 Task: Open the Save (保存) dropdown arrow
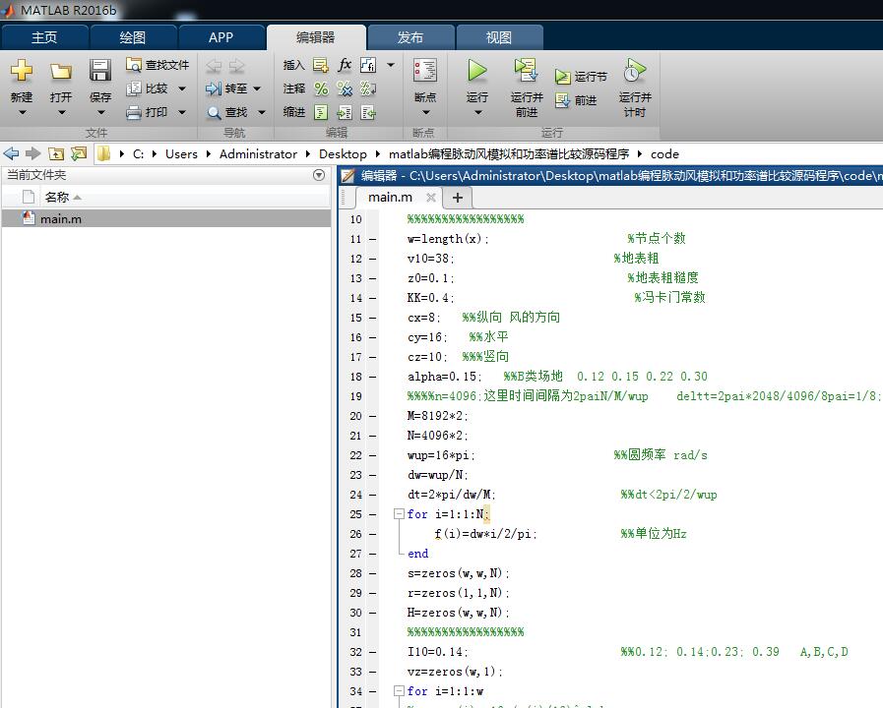(x=100, y=112)
